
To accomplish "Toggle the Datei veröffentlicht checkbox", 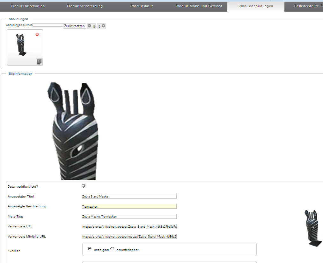I will (x=84, y=186).
